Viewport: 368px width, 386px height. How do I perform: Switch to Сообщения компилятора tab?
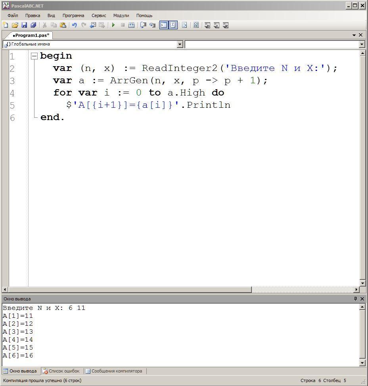coord(114,371)
